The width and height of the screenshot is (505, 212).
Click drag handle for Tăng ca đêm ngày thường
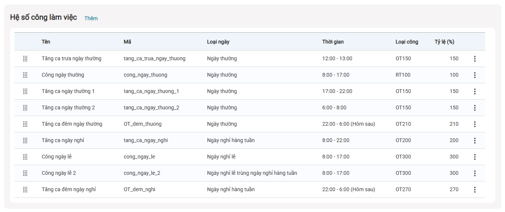pyautogui.click(x=25, y=124)
